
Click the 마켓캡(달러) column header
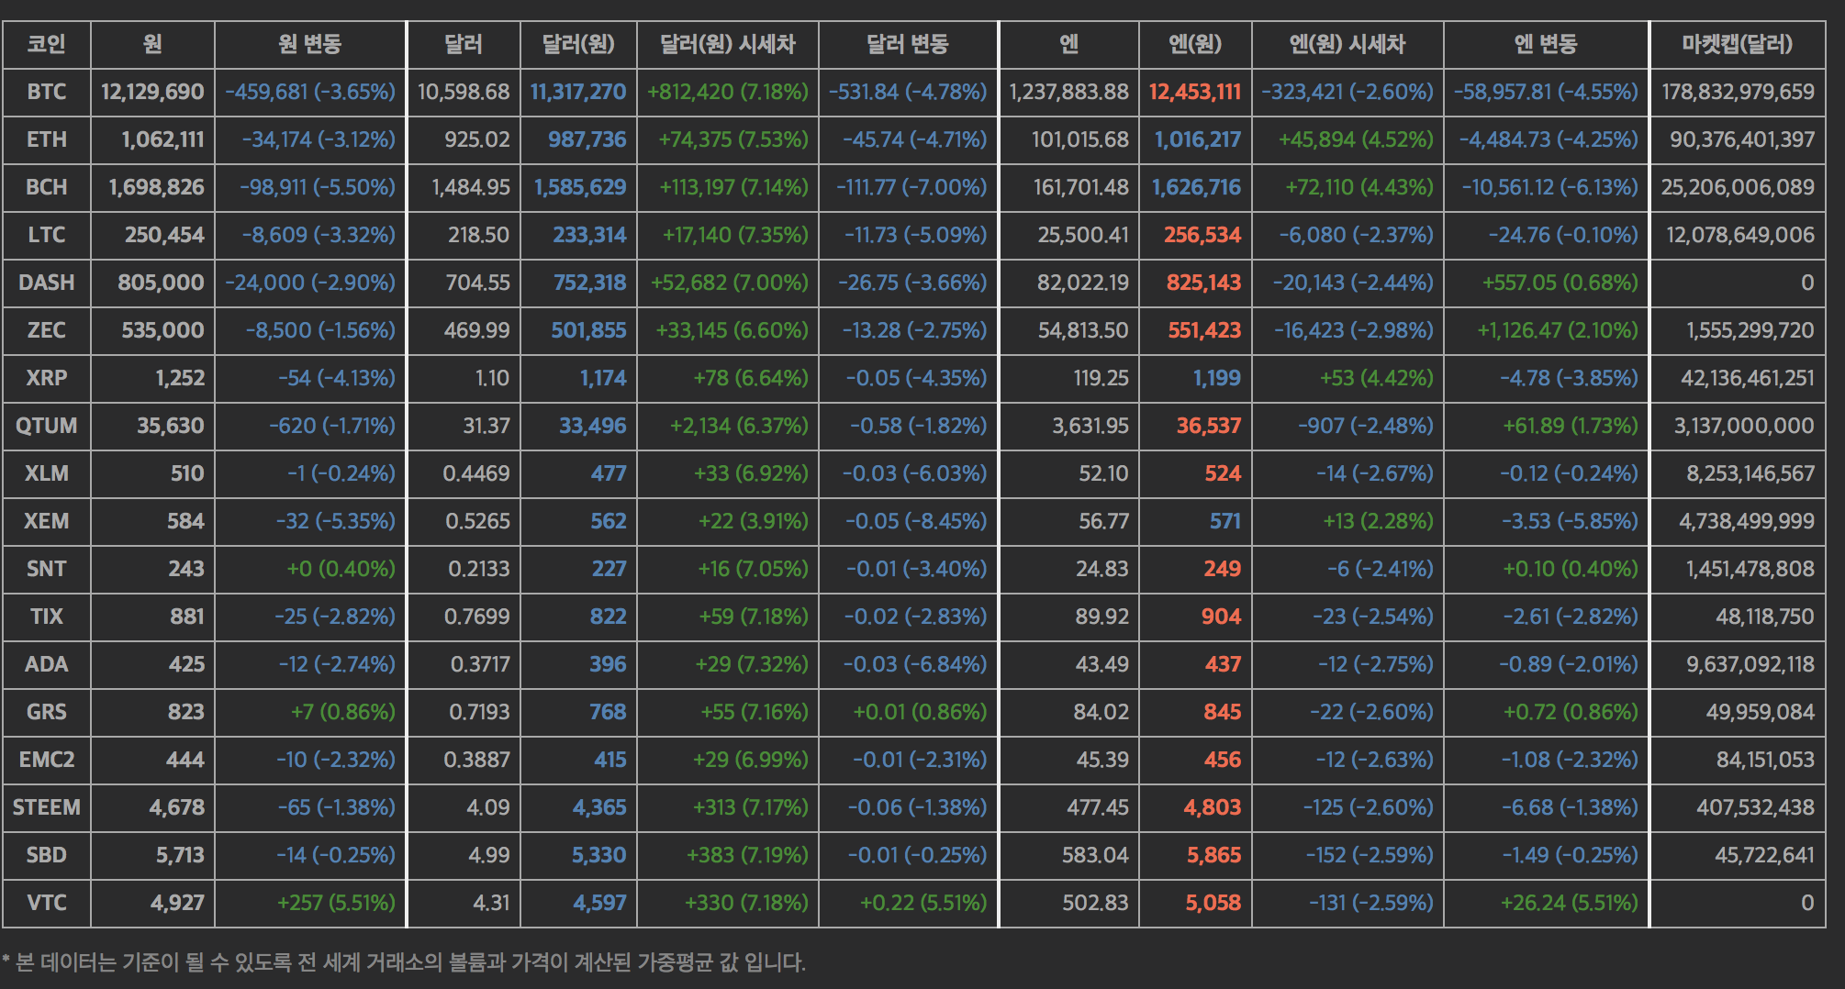click(1738, 44)
